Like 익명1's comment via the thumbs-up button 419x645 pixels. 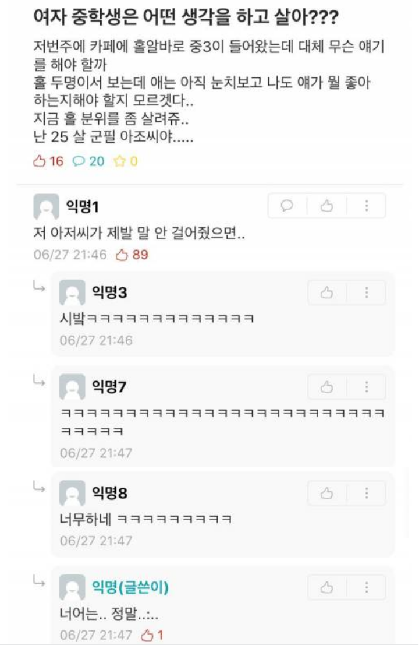click(326, 205)
